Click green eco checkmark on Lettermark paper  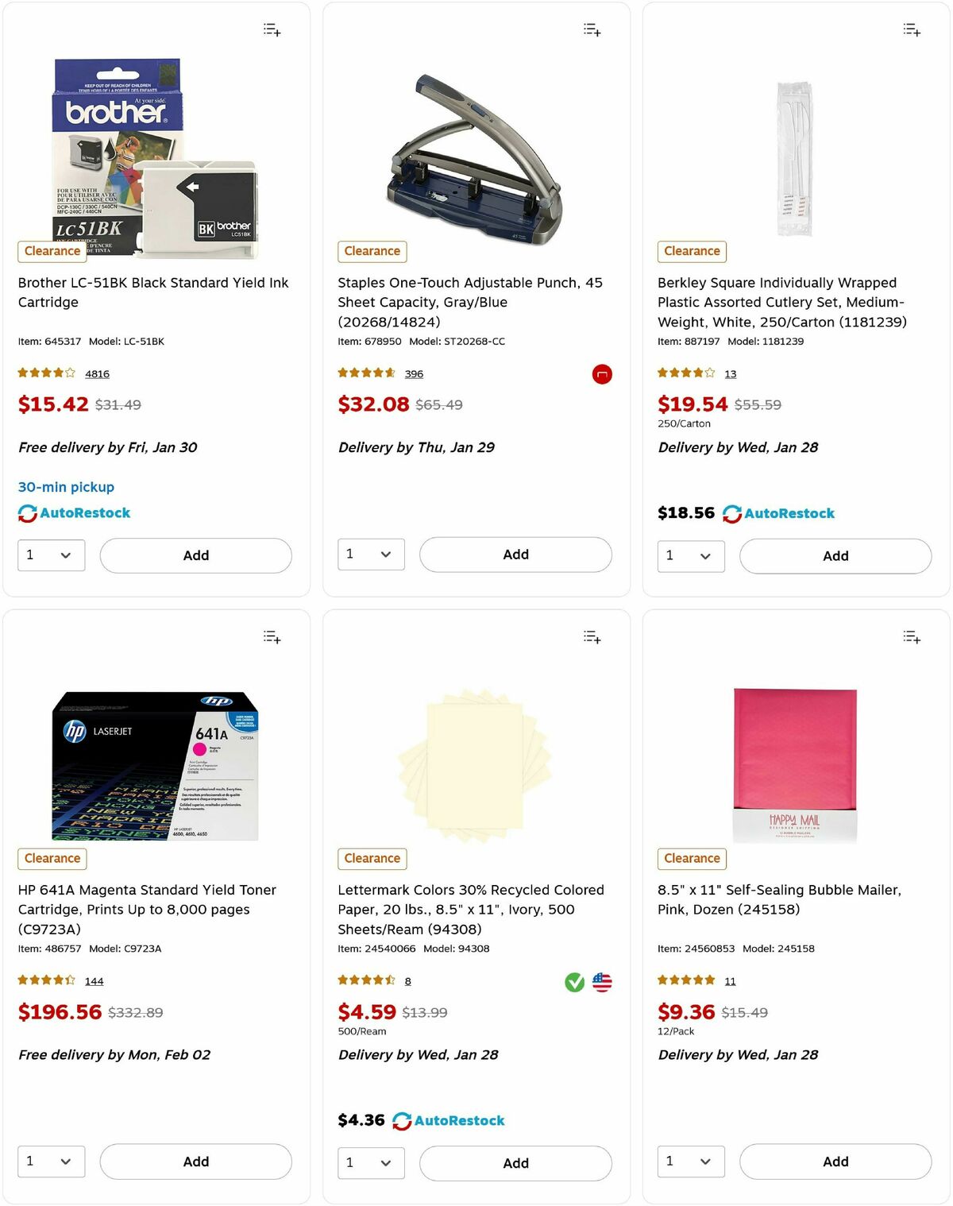(573, 982)
